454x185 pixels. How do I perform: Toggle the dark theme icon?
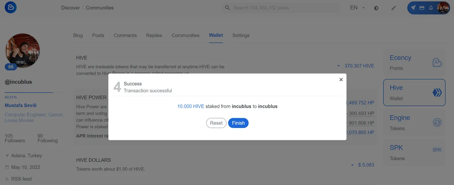coord(376,8)
